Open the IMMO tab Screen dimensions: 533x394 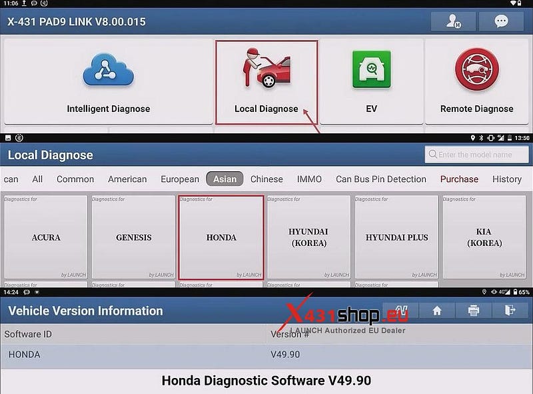pos(309,179)
